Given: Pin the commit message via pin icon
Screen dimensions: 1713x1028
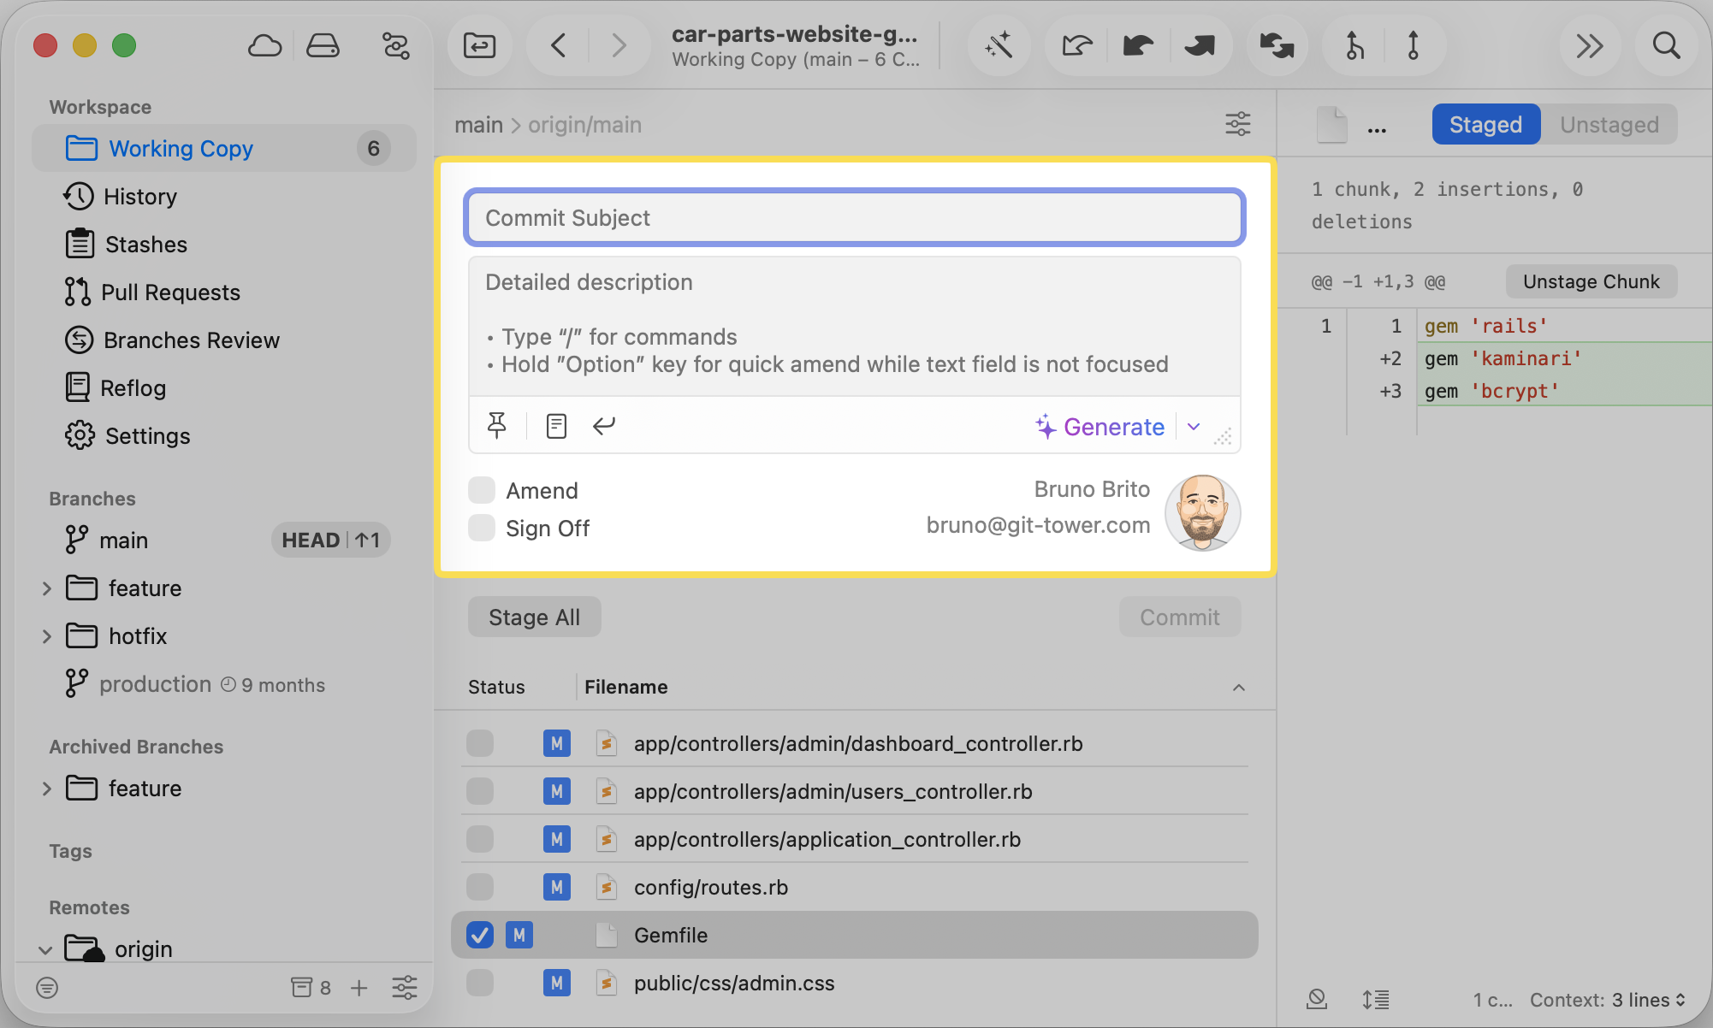Looking at the screenshot, I should (x=497, y=425).
